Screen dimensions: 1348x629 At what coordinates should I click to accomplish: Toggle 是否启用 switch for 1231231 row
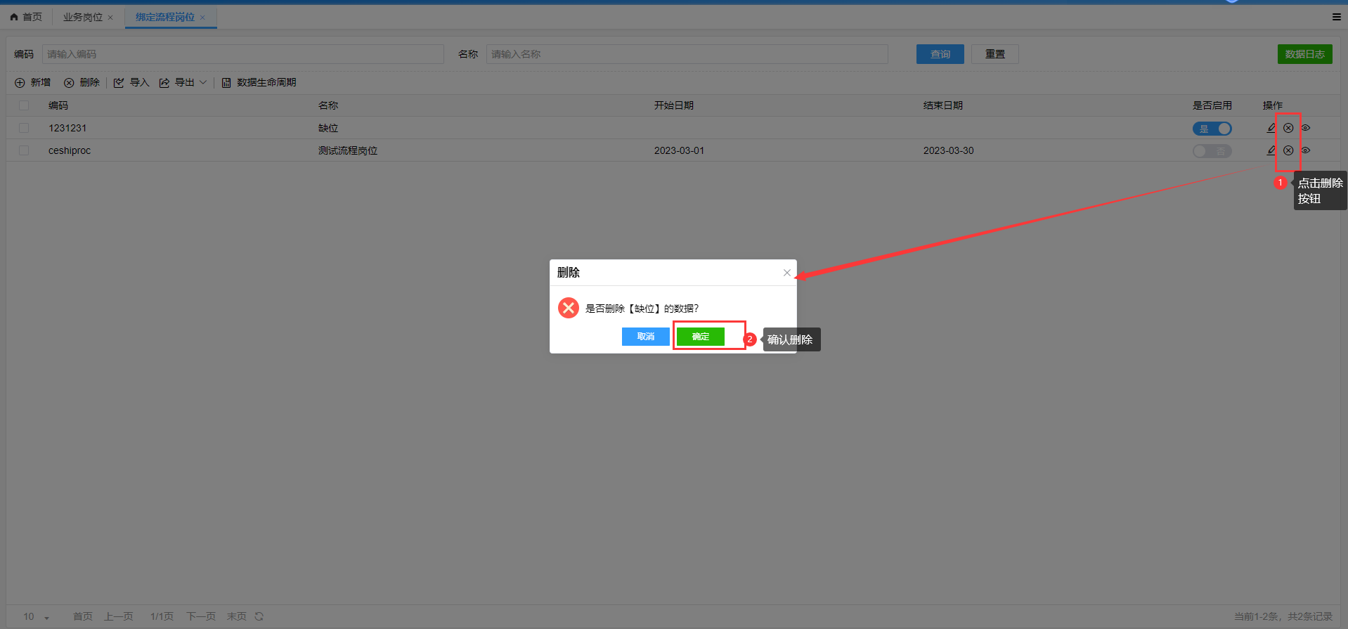1212,129
